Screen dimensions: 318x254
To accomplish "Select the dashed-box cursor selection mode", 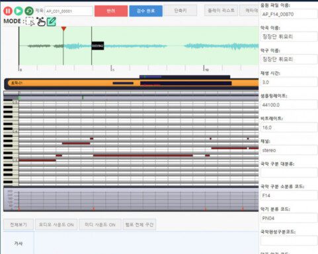I will pyautogui.click(x=30, y=22).
